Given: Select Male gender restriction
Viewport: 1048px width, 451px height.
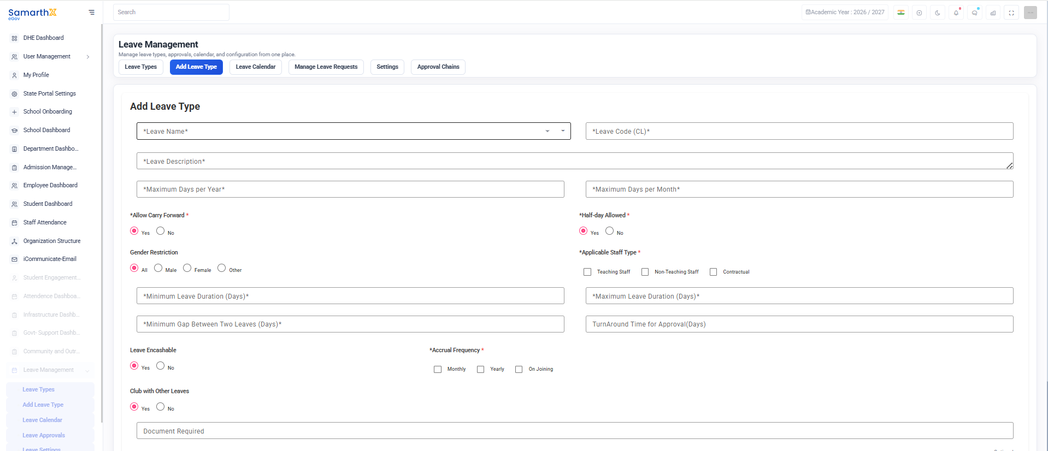Looking at the screenshot, I should [x=158, y=268].
